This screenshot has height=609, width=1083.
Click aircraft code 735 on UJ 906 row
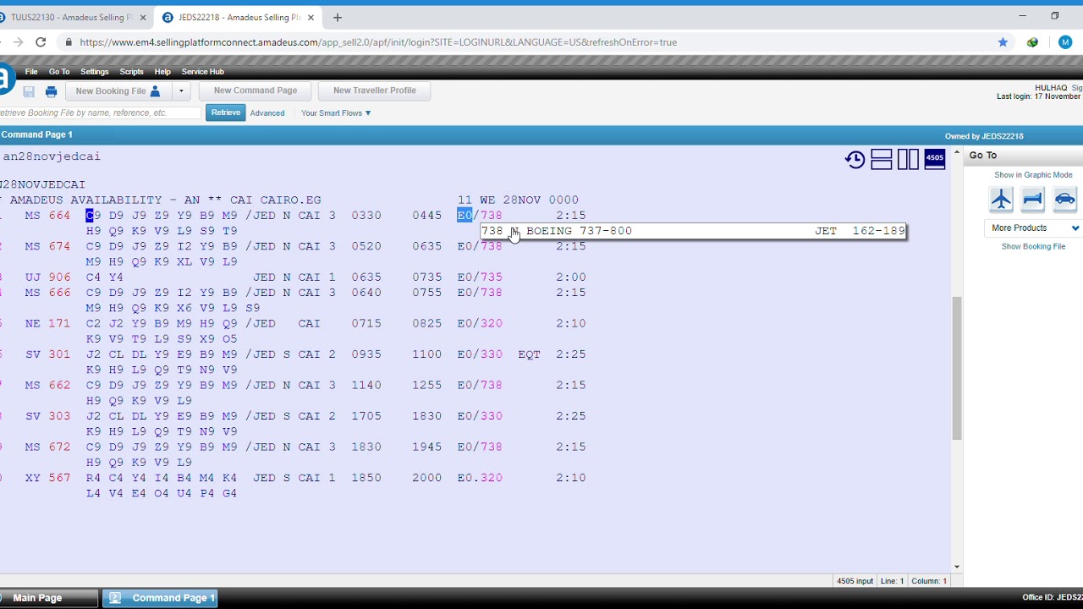[x=492, y=277]
